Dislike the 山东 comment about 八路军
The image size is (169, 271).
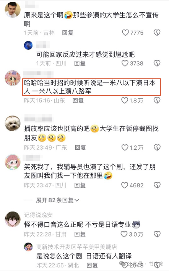(157, 100)
